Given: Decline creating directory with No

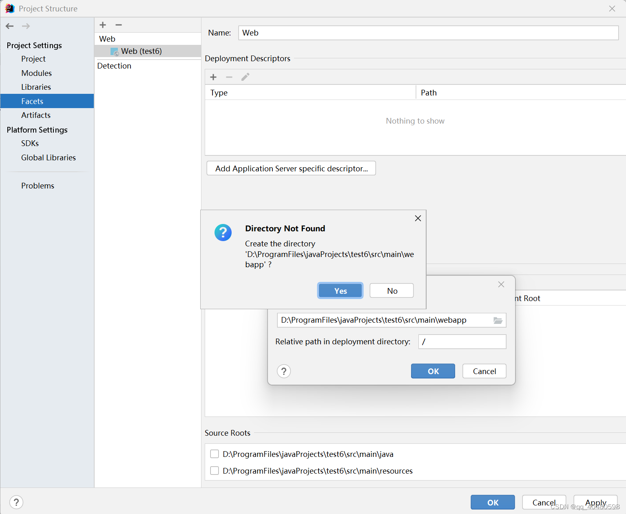Looking at the screenshot, I should (x=392, y=291).
